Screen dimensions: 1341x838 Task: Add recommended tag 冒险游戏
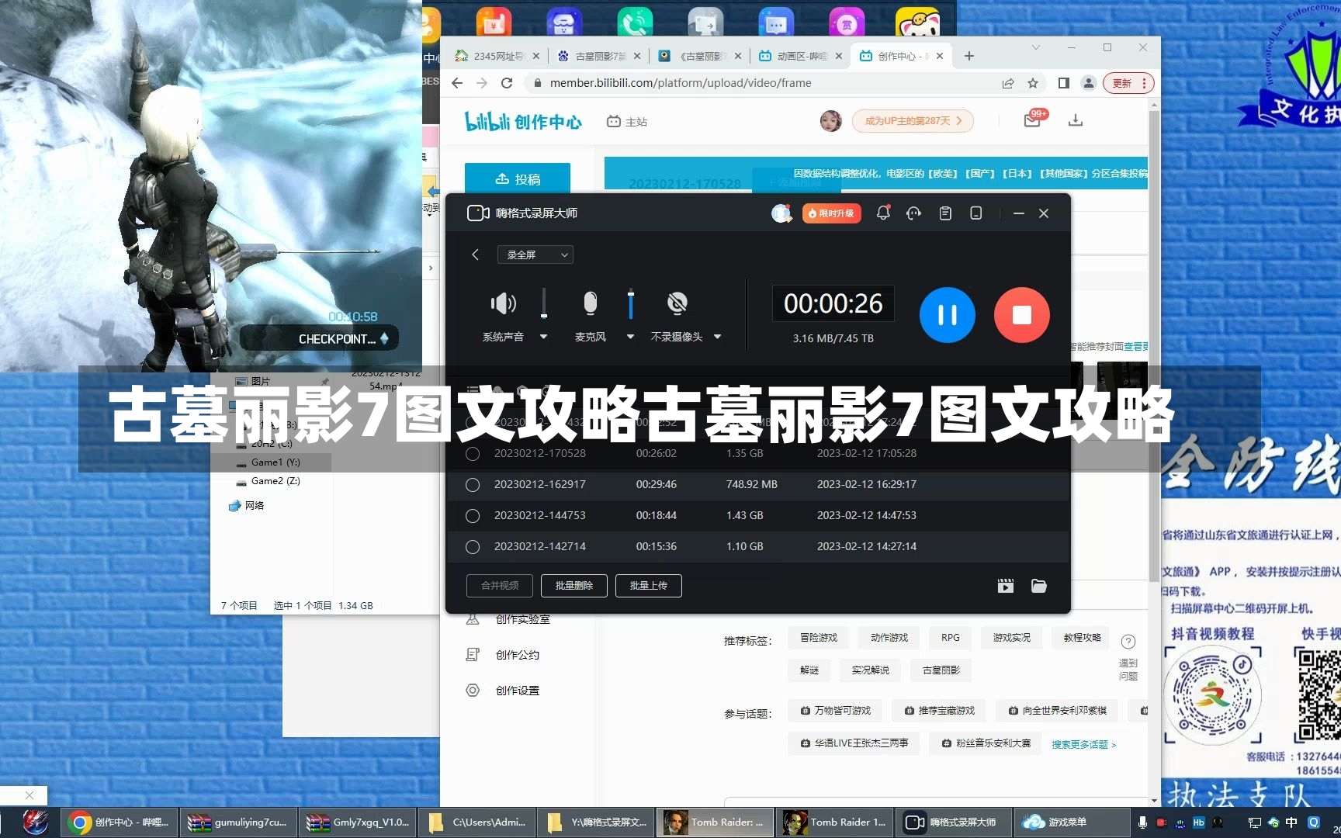click(819, 638)
